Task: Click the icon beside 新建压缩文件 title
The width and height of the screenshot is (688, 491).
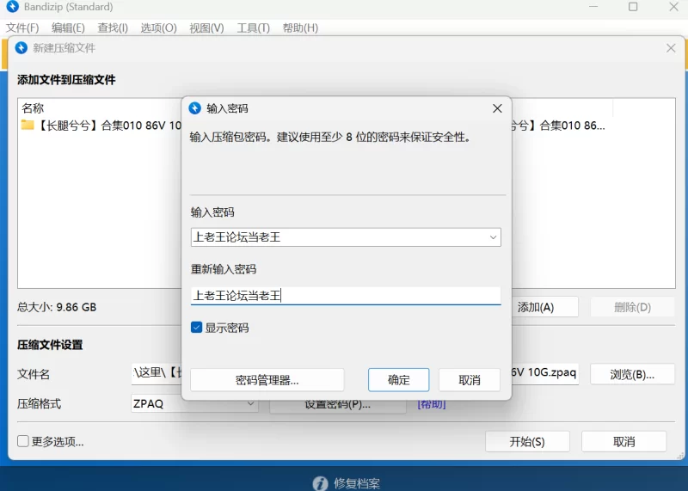Action: (x=21, y=48)
